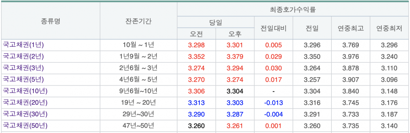This screenshot has height=133, width=410.
Task: Click the 전일 column header
Action: pos(312,28)
